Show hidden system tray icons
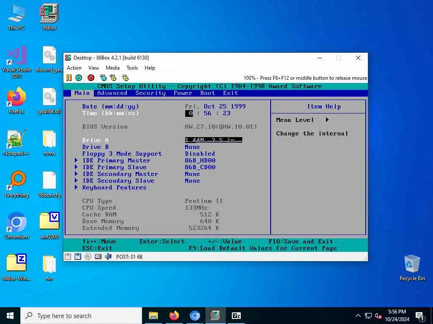Screen dimensions: 433x324 (358, 316)
